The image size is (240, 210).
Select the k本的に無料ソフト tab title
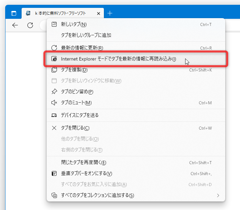point(60,13)
